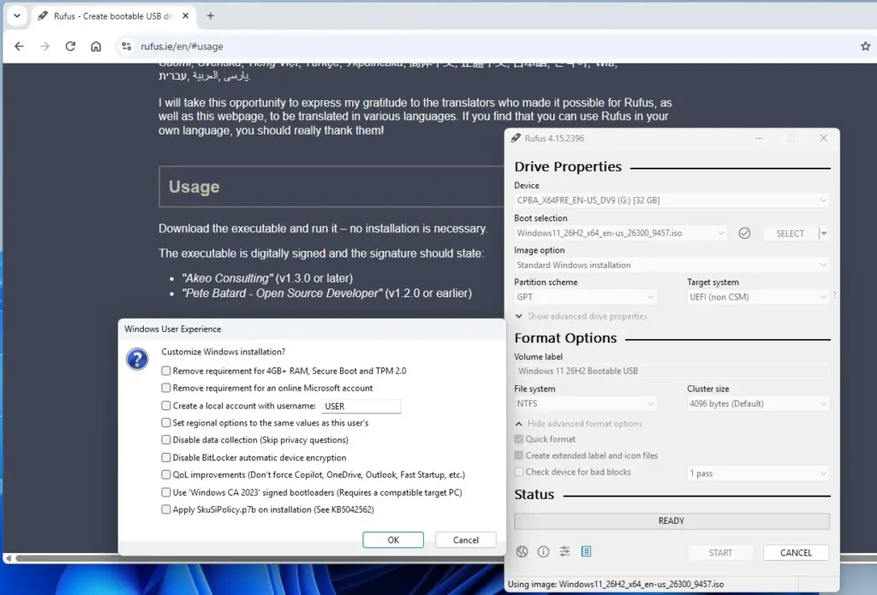Check Remove requirement for online Microsoft account
The image size is (877, 595).
(166, 388)
